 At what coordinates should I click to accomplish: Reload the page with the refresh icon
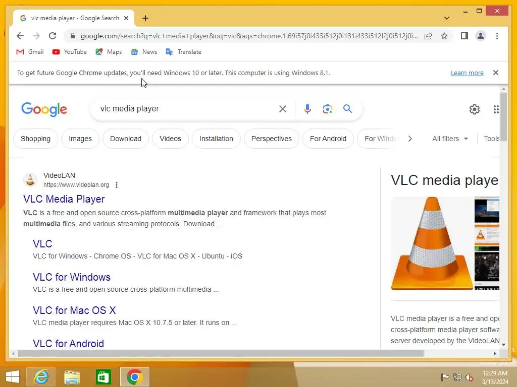53,36
